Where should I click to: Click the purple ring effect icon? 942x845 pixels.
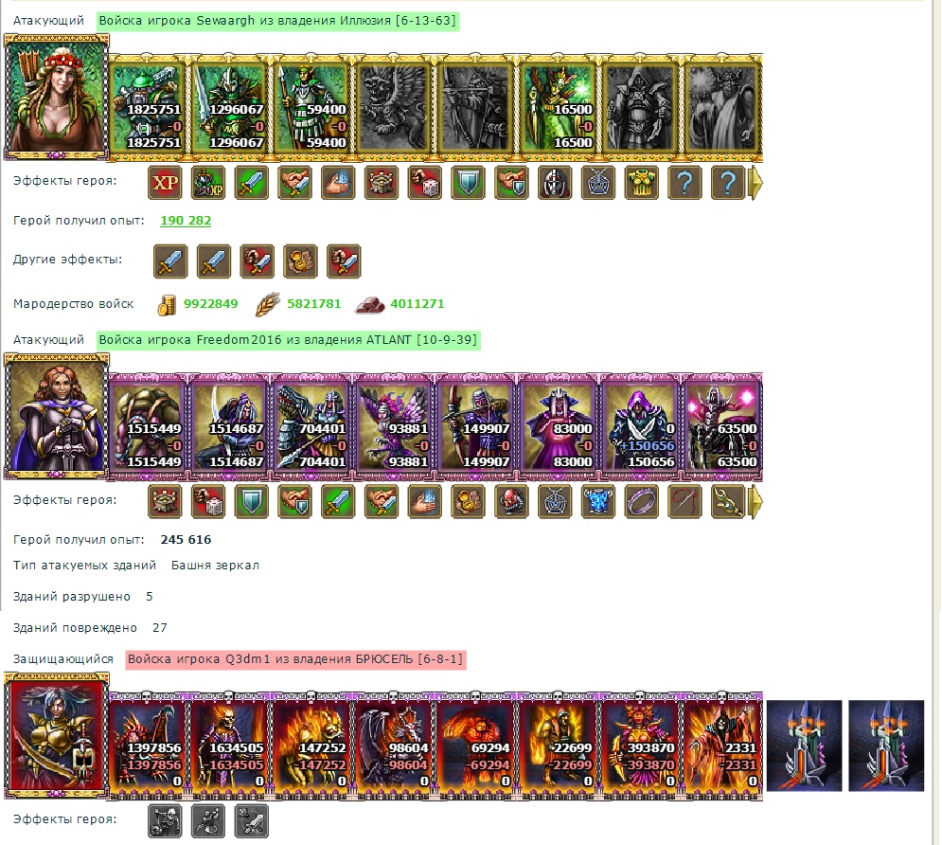(x=641, y=502)
